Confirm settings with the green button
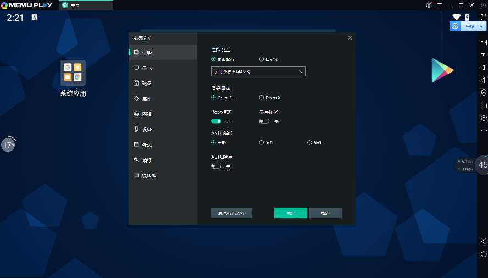The image size is (488, 278). point(291,213)
